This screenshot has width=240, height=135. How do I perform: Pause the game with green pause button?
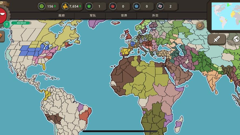pos(6,24)
